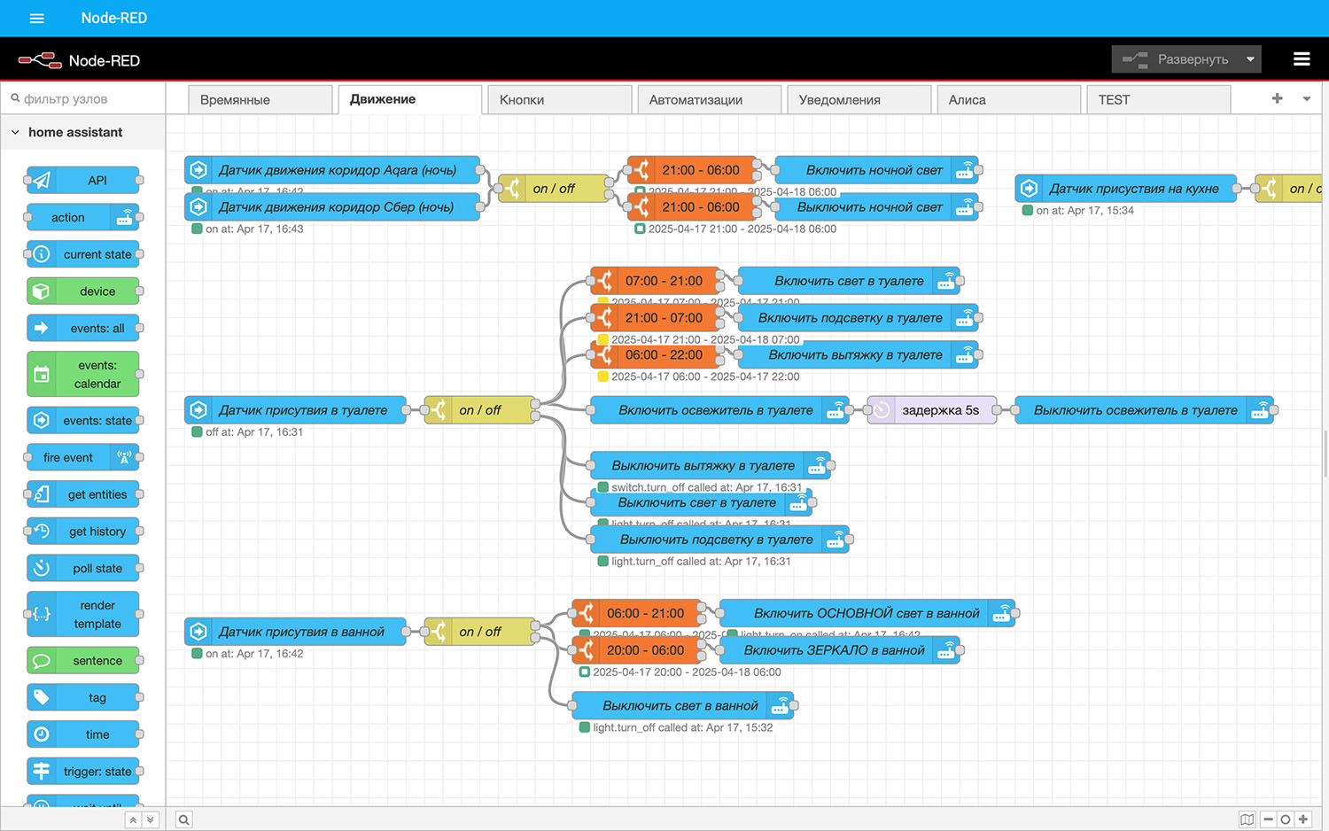Select the poll state palette node
1329x831 pixels.
point(83,569)
